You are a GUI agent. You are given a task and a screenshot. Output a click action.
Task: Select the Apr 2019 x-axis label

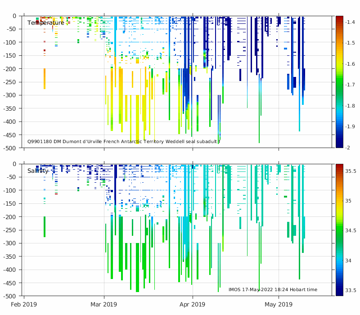(193, 305)
